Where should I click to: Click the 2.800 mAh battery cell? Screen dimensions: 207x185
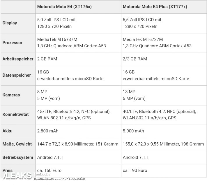click(x=48, y=131)
